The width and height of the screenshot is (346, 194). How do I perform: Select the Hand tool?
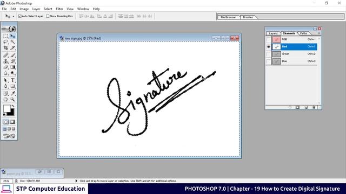pos(6,99)
